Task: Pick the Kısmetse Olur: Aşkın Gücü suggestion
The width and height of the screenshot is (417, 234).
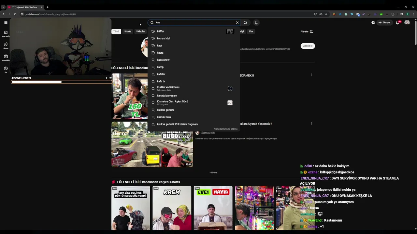Action: tap(194, 103)
